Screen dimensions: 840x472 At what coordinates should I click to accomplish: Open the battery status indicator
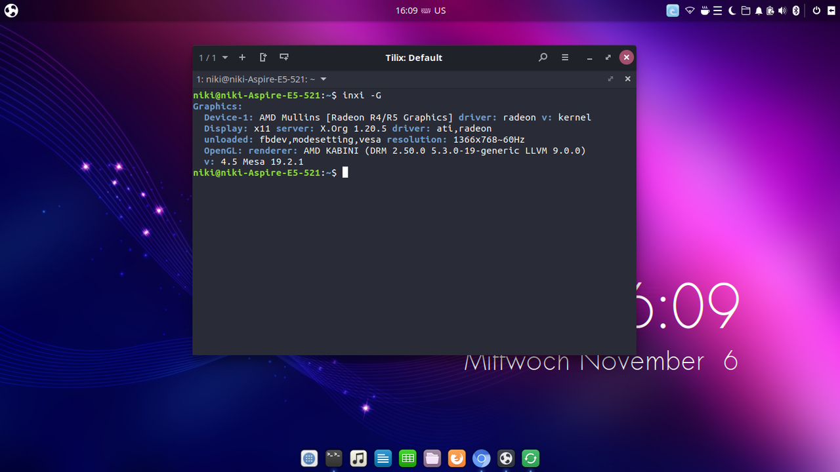pyautogui.click(x=771, y=10)
